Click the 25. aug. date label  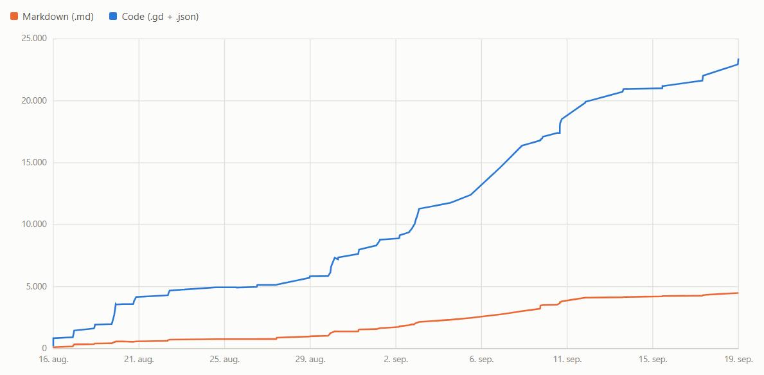pos(225,360)
